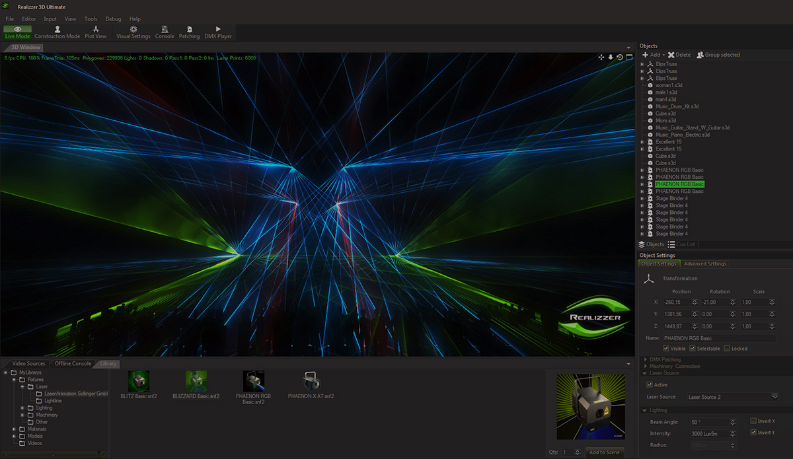Maximize the 3D window panel
This screenshot has width=793, height=459.
629,57
